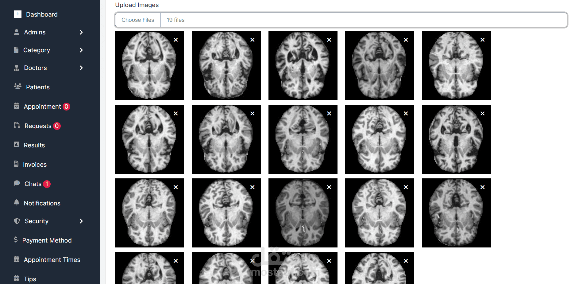
Task: Remove the fourth image in row two
Action: click(406, 114)
